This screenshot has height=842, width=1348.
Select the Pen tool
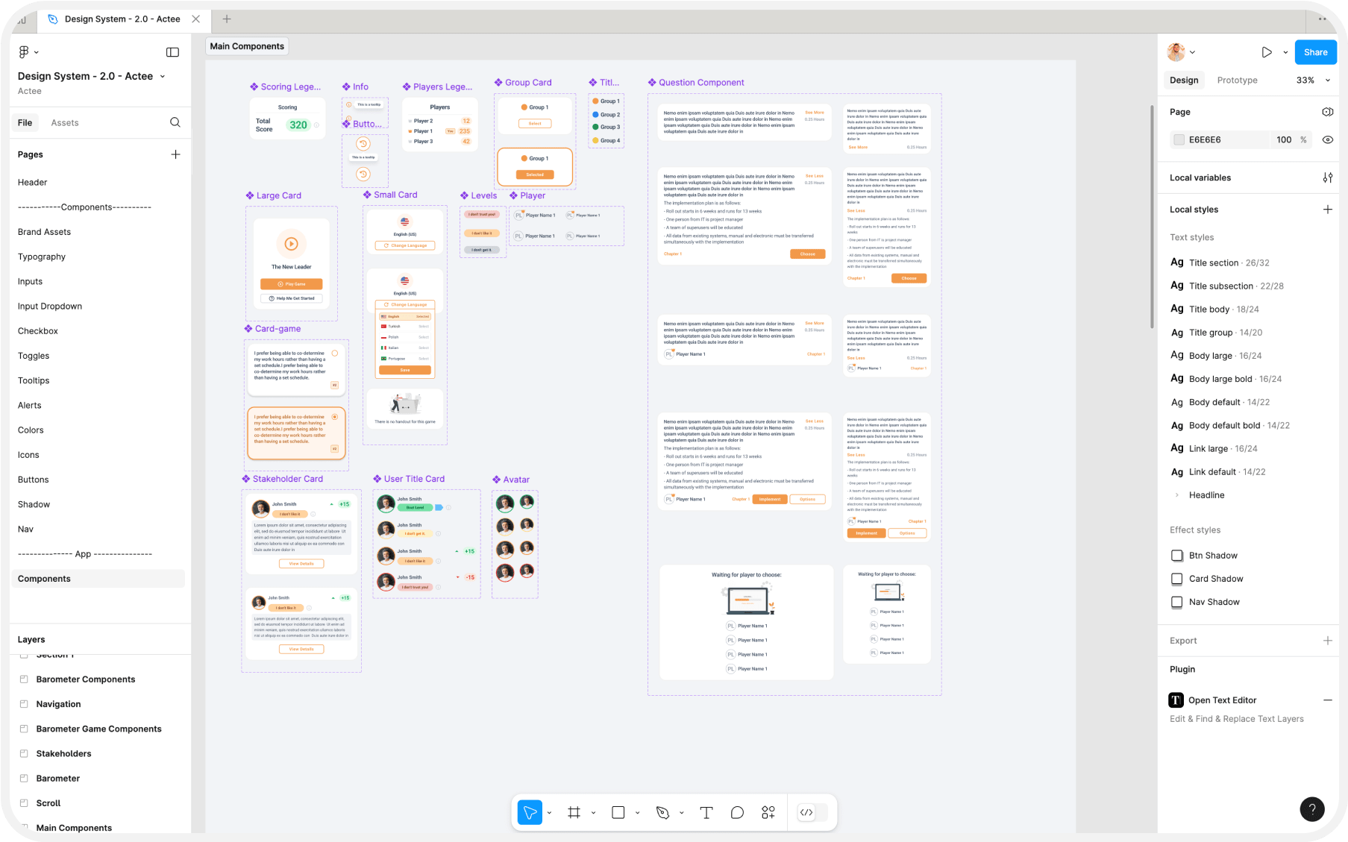coord(662,812)
